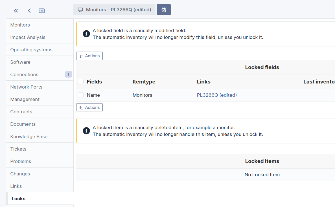The image size is (335, 207).
Task: Select the Knowledge Base tab
Action: 40,136
